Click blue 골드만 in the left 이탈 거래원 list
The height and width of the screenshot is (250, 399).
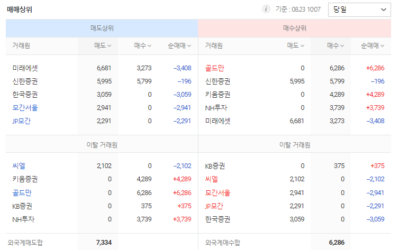22,193
